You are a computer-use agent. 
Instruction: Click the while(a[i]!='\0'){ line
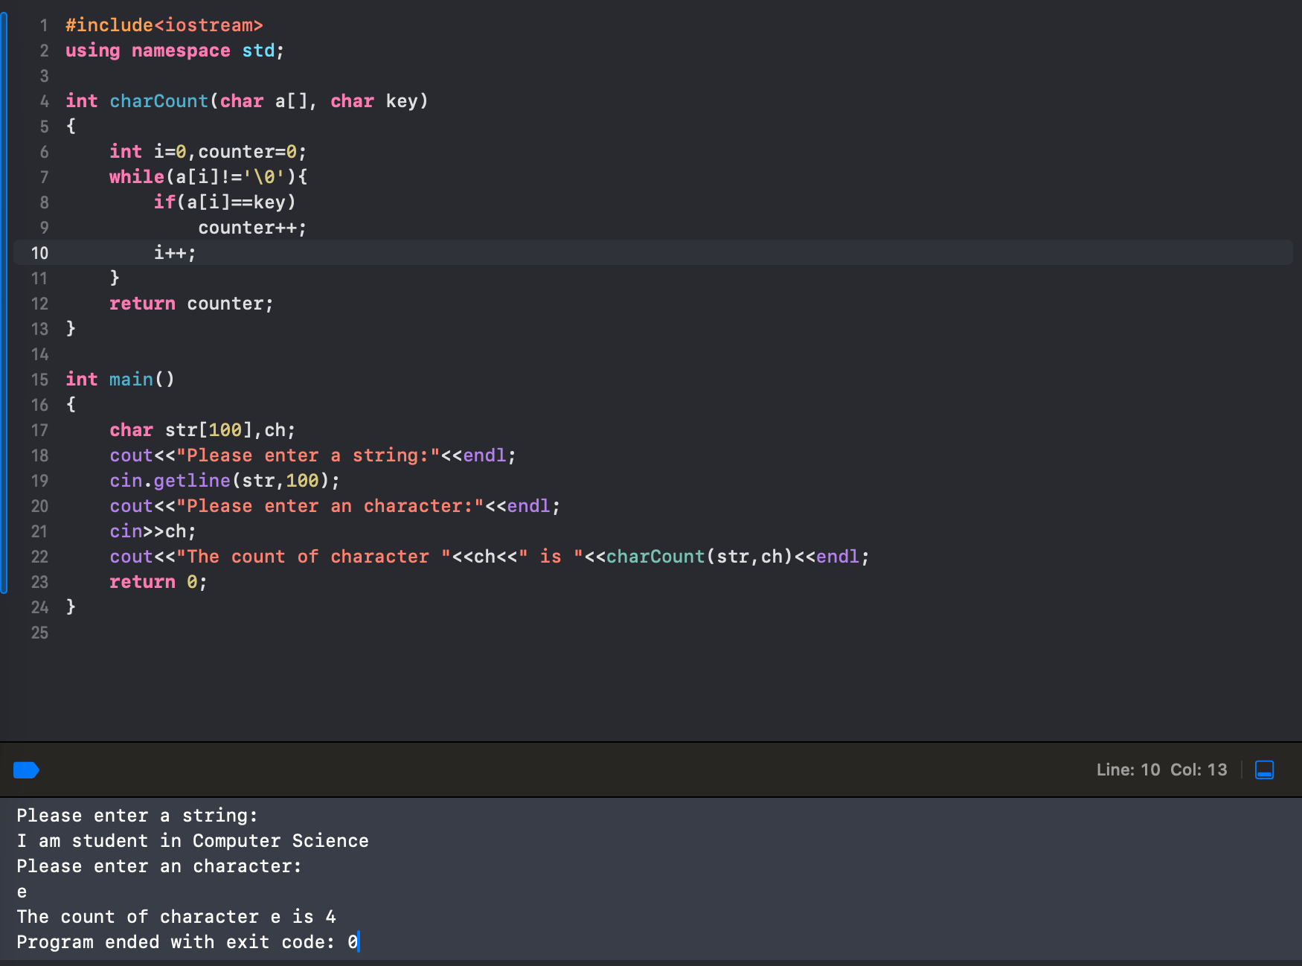208,177
